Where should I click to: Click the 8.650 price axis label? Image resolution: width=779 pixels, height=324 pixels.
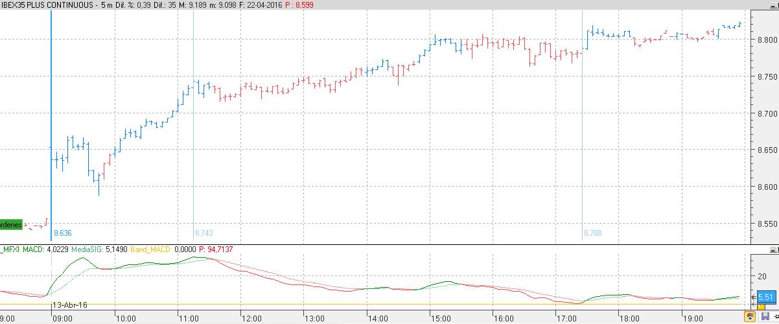767,151
